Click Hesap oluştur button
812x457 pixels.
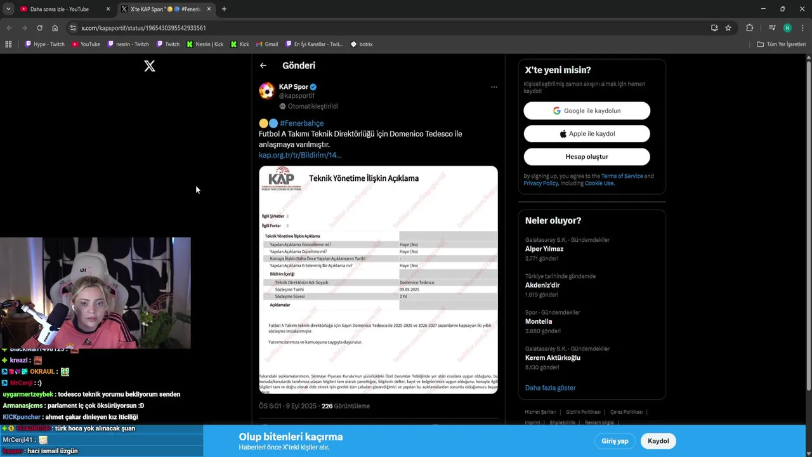[x=587, y=156]
